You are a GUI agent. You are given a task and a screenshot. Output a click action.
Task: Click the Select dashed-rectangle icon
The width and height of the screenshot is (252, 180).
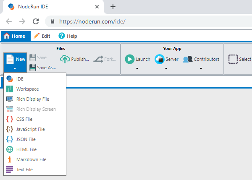[x=233, y=59]
